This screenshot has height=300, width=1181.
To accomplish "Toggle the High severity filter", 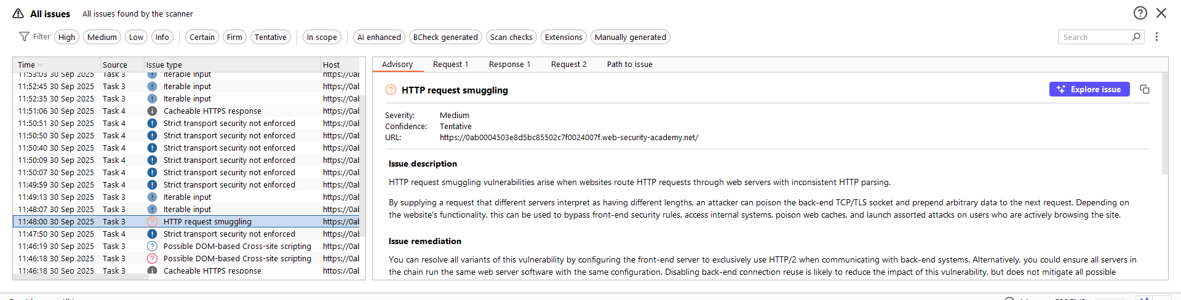I will coord(66,37).
